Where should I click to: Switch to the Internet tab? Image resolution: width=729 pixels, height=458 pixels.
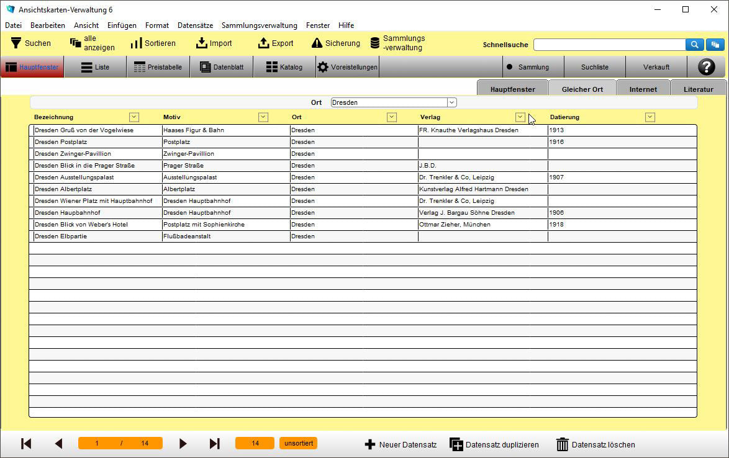coord(643,89)
